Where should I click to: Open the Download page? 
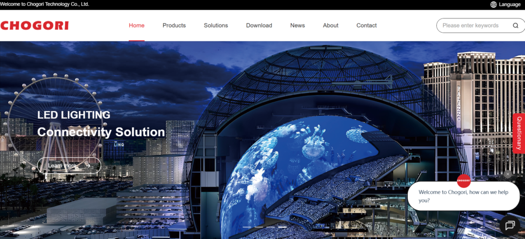point(259,26)
